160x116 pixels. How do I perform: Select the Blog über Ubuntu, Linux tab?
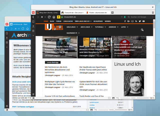click(x=48, y=13)
